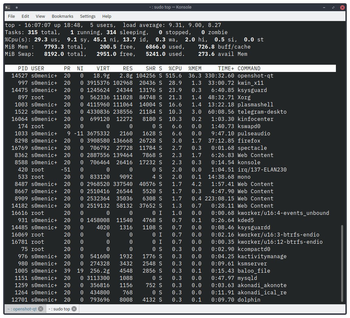Click the kwin_x11 process name
The height and width of the screenshot is (318, 350).
coord(250,83)
